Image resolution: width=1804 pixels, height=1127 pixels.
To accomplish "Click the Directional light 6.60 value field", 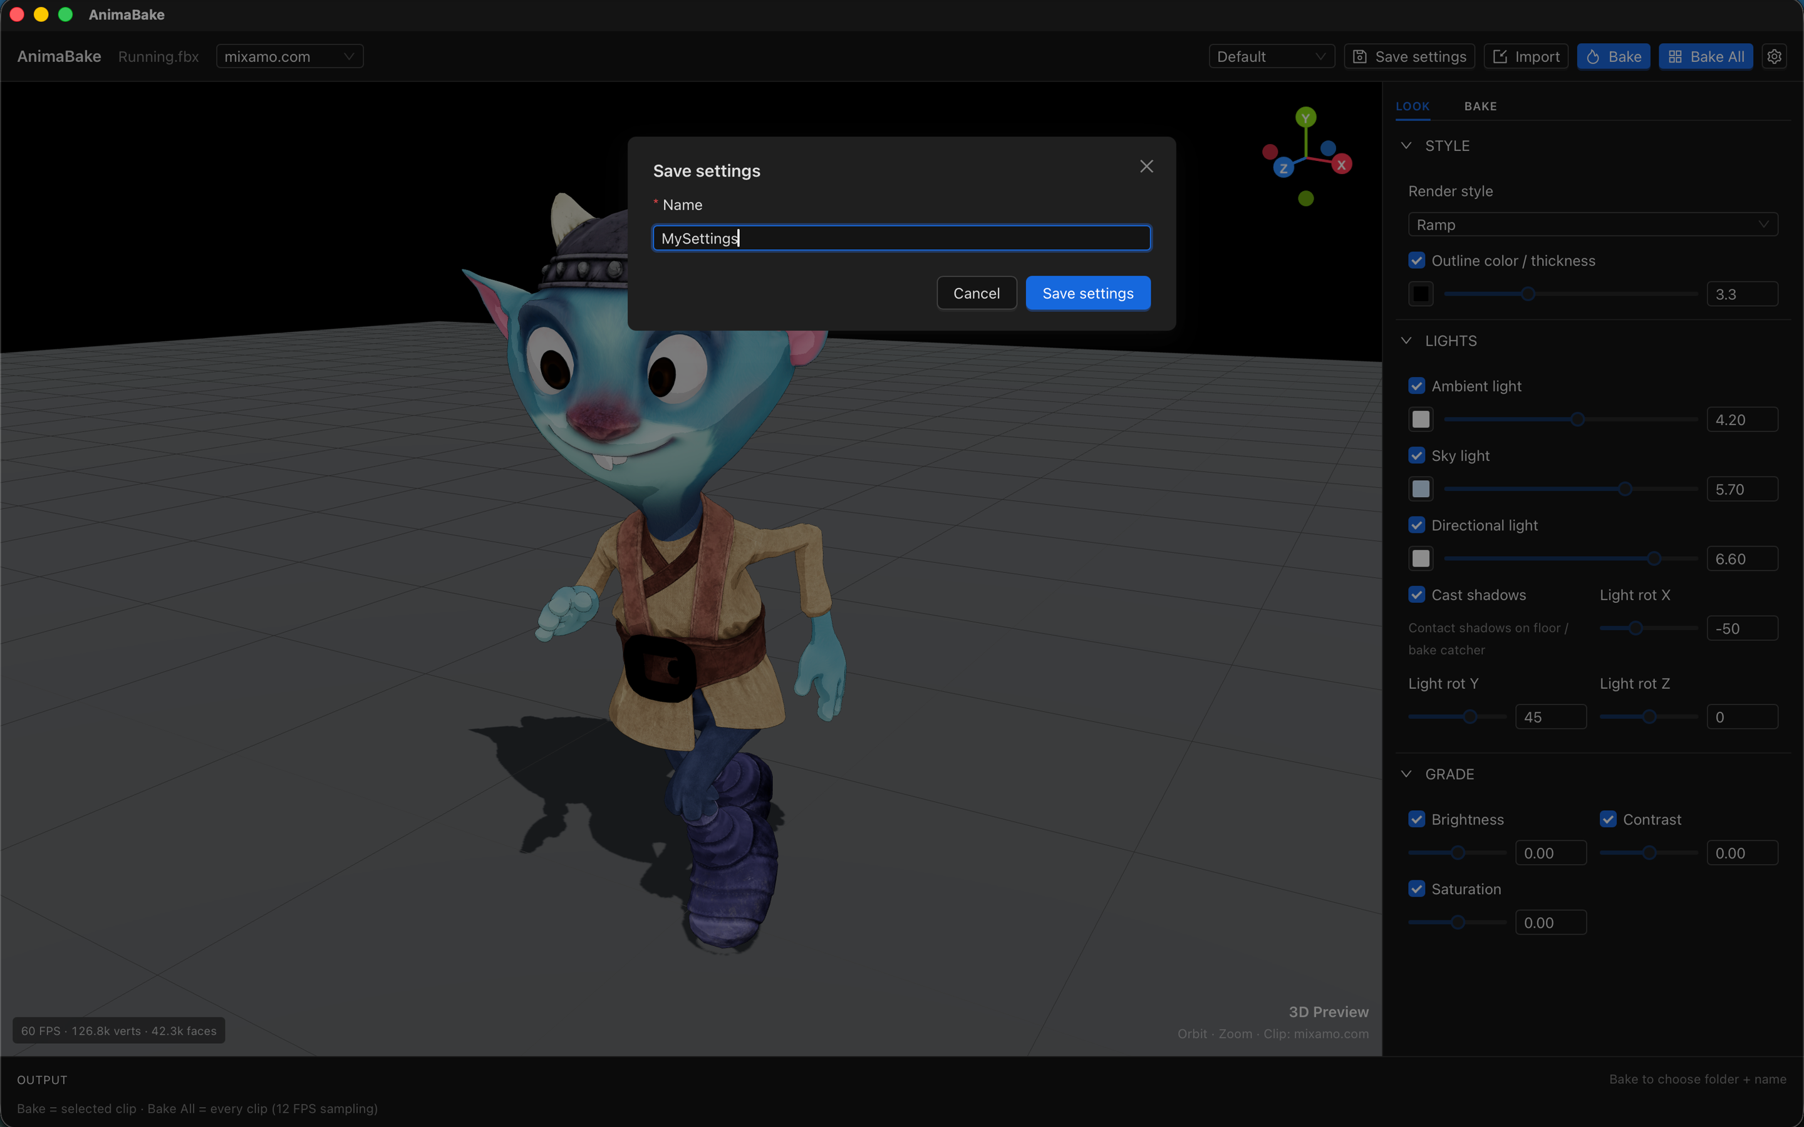I will point(1742,558).
